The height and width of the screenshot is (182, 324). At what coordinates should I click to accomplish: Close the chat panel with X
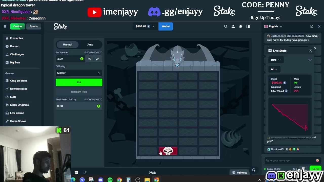319,26
